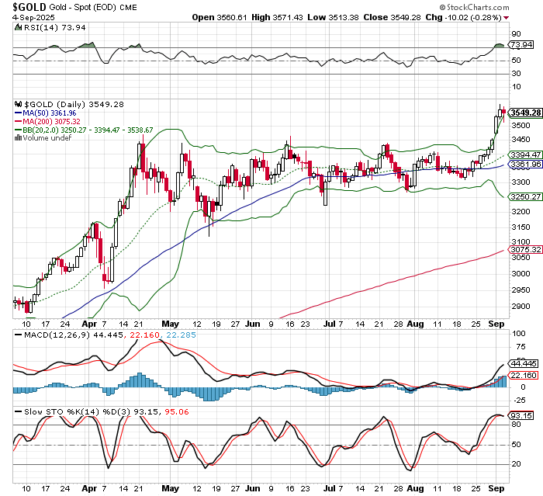The width and height of the screenshot is (543, 496).
Task: Click the 44.445 MACD value tag
Action: point(521,363)
